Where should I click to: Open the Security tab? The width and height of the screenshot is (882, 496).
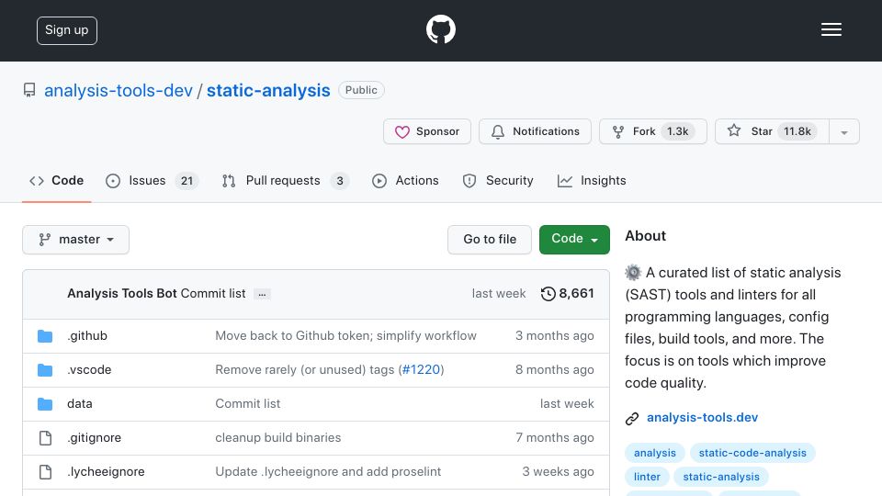click(x=498, y=181)
